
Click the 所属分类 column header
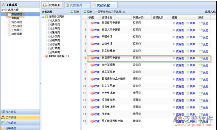(138, 18)
